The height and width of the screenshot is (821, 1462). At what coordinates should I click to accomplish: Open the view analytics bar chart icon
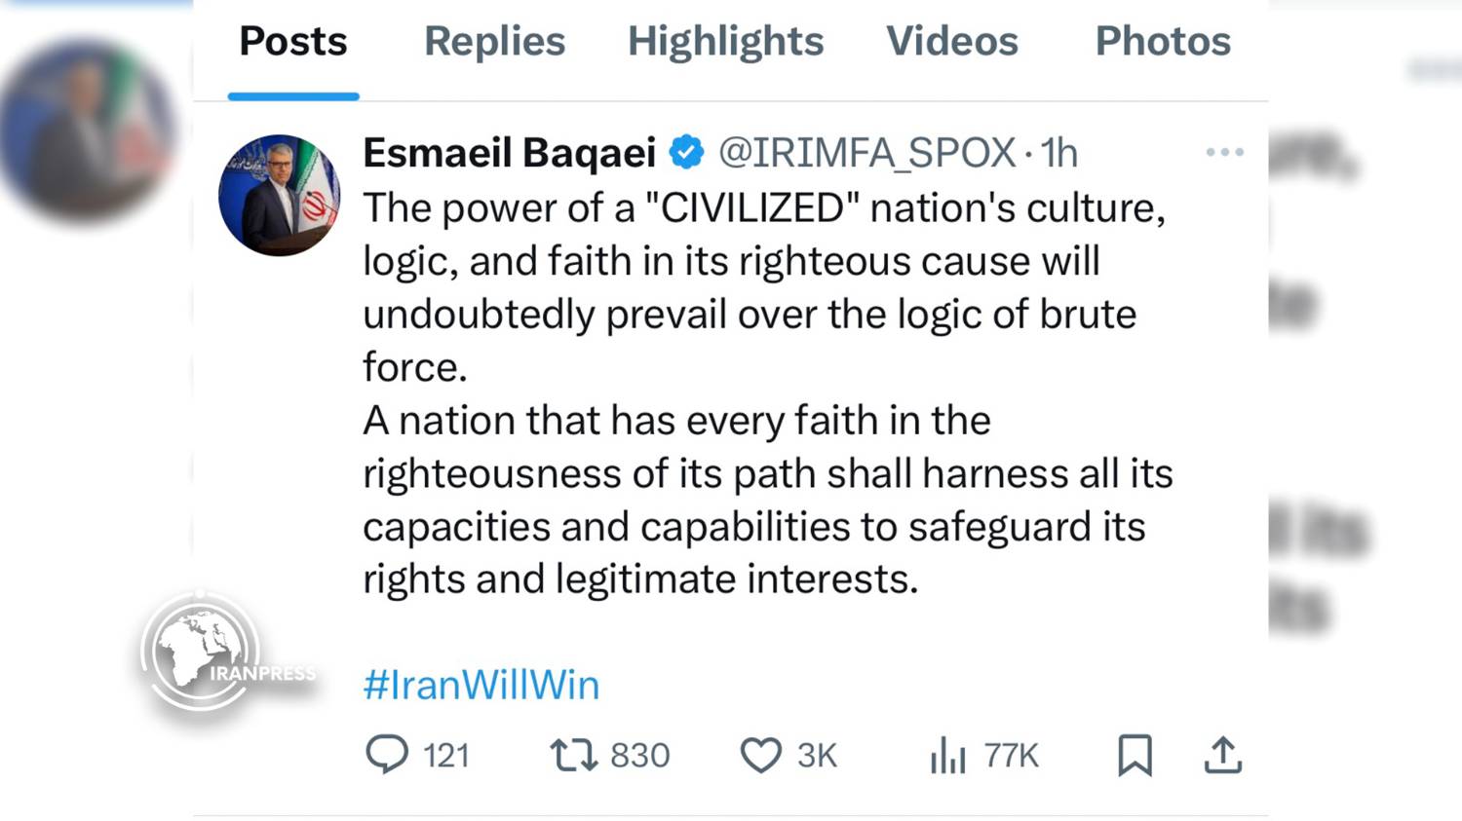pyautogui.click(x=947, y=755)
